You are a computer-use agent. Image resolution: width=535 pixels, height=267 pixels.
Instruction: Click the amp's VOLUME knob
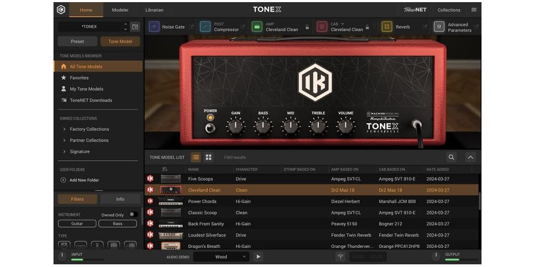[346, 127]
